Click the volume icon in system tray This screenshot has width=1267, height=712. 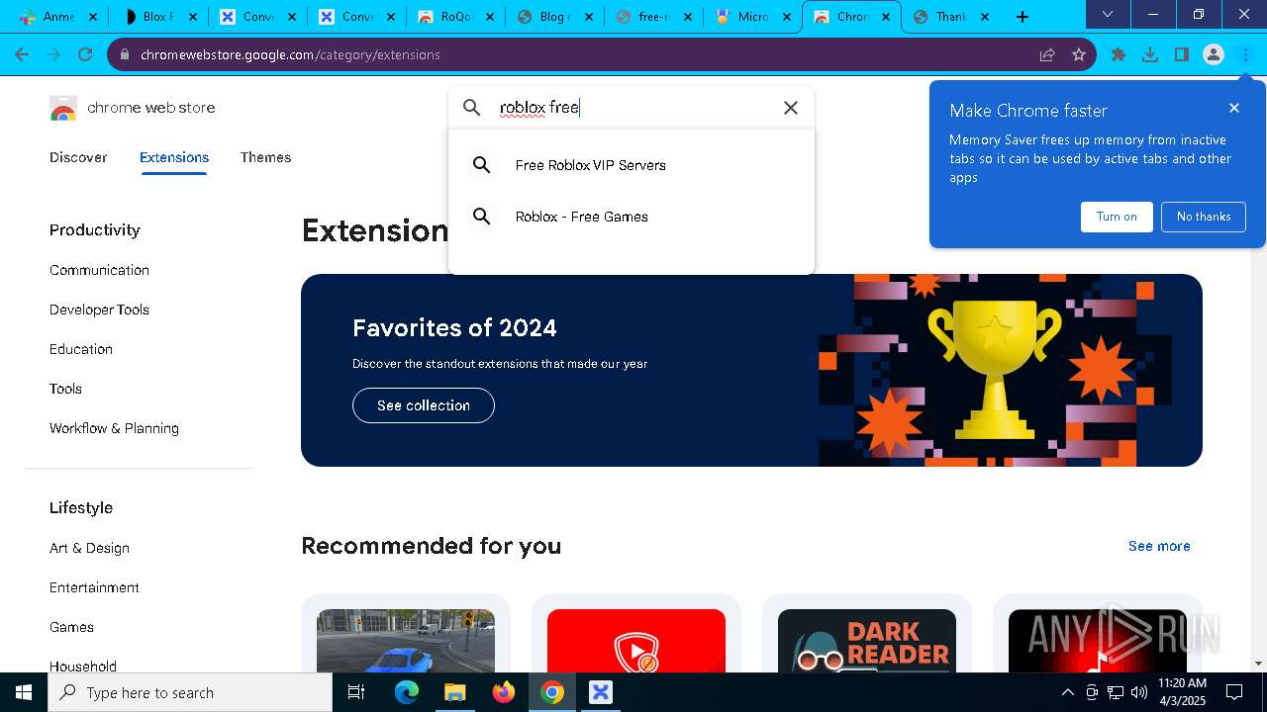(x=1139, y=692)
